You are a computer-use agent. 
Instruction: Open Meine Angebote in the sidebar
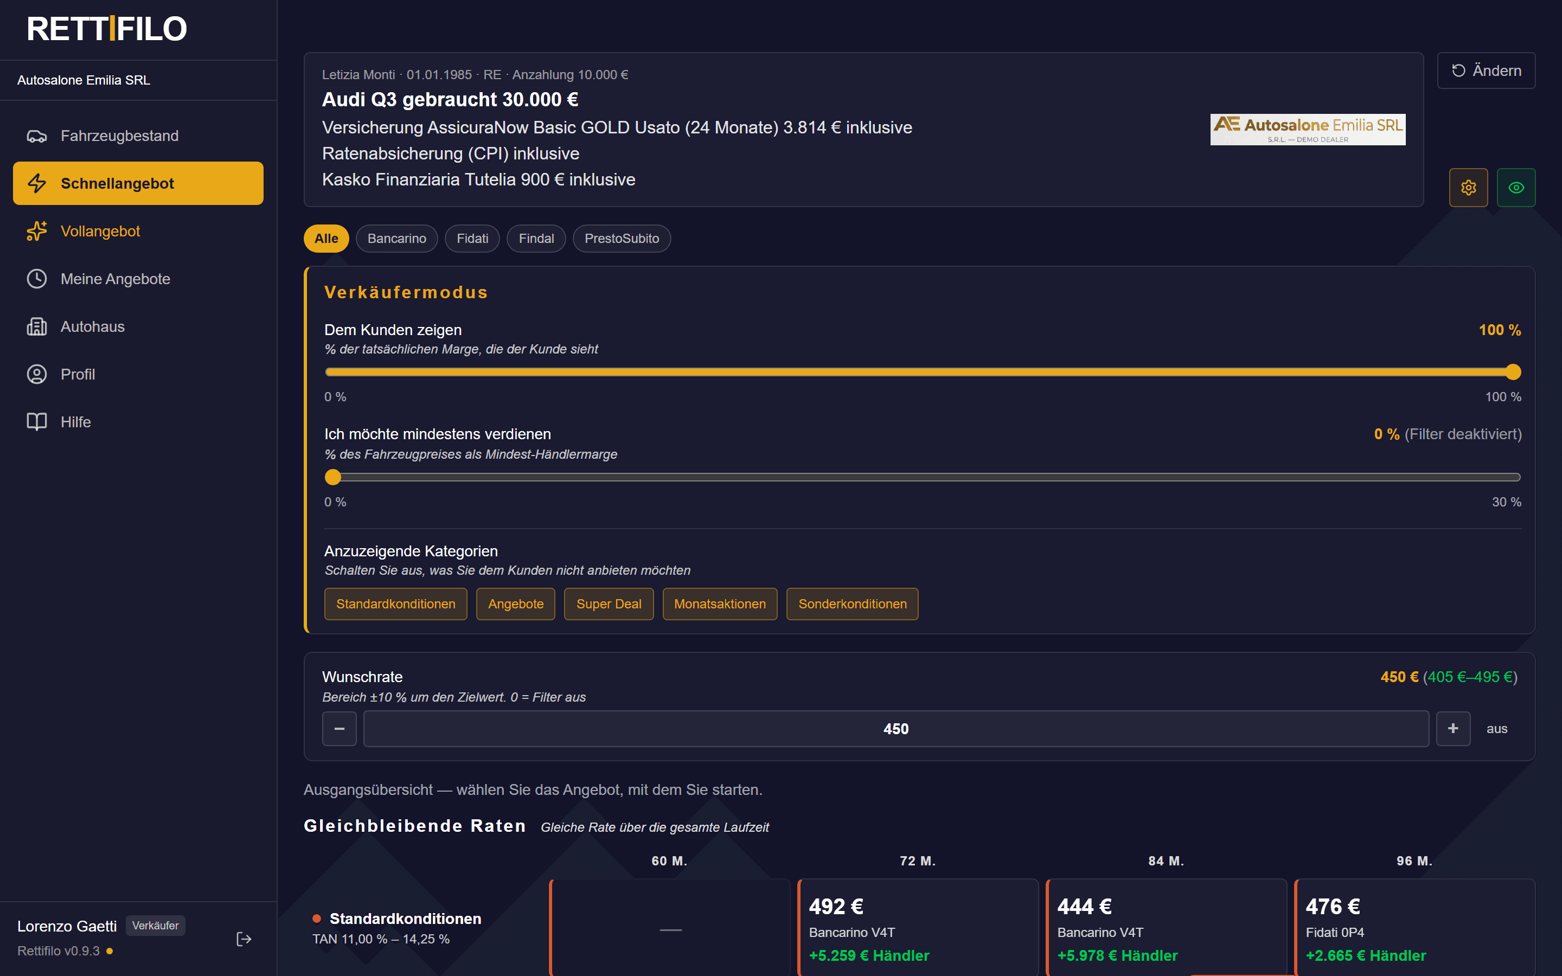point(138,279)
